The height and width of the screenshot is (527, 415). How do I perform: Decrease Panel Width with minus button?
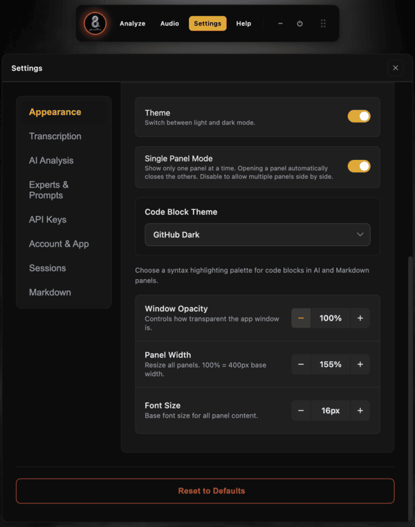pos(301,364)
